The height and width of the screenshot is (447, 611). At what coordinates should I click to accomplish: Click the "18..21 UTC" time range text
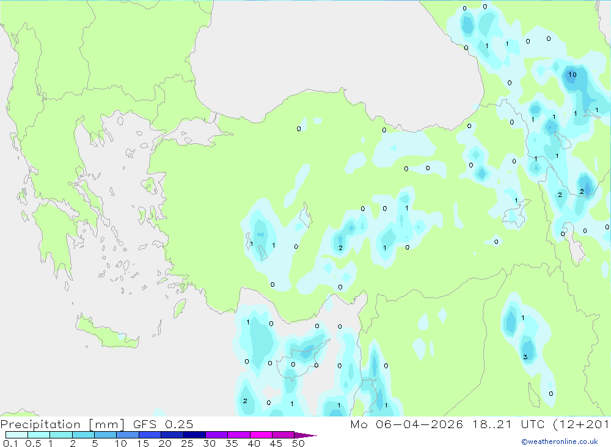[508, 424]
